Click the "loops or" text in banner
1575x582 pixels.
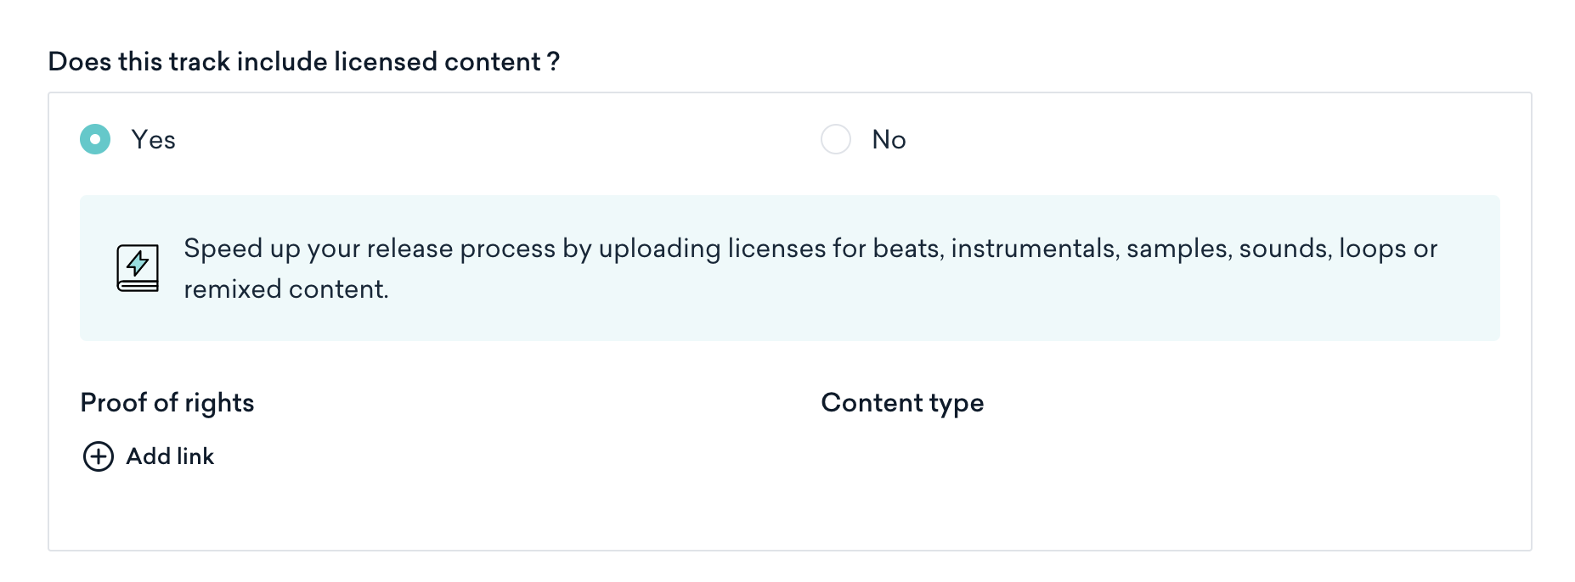(1388, 249)
